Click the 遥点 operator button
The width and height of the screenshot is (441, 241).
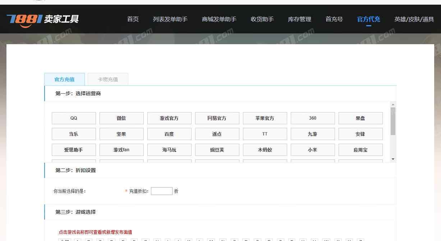click(x=217, y=134)
